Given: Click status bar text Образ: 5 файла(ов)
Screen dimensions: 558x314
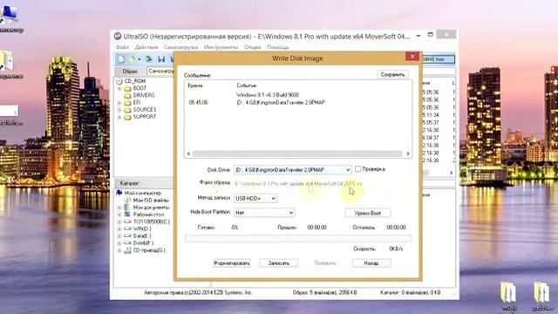Looking at the screenshot, I should [324, 293].
